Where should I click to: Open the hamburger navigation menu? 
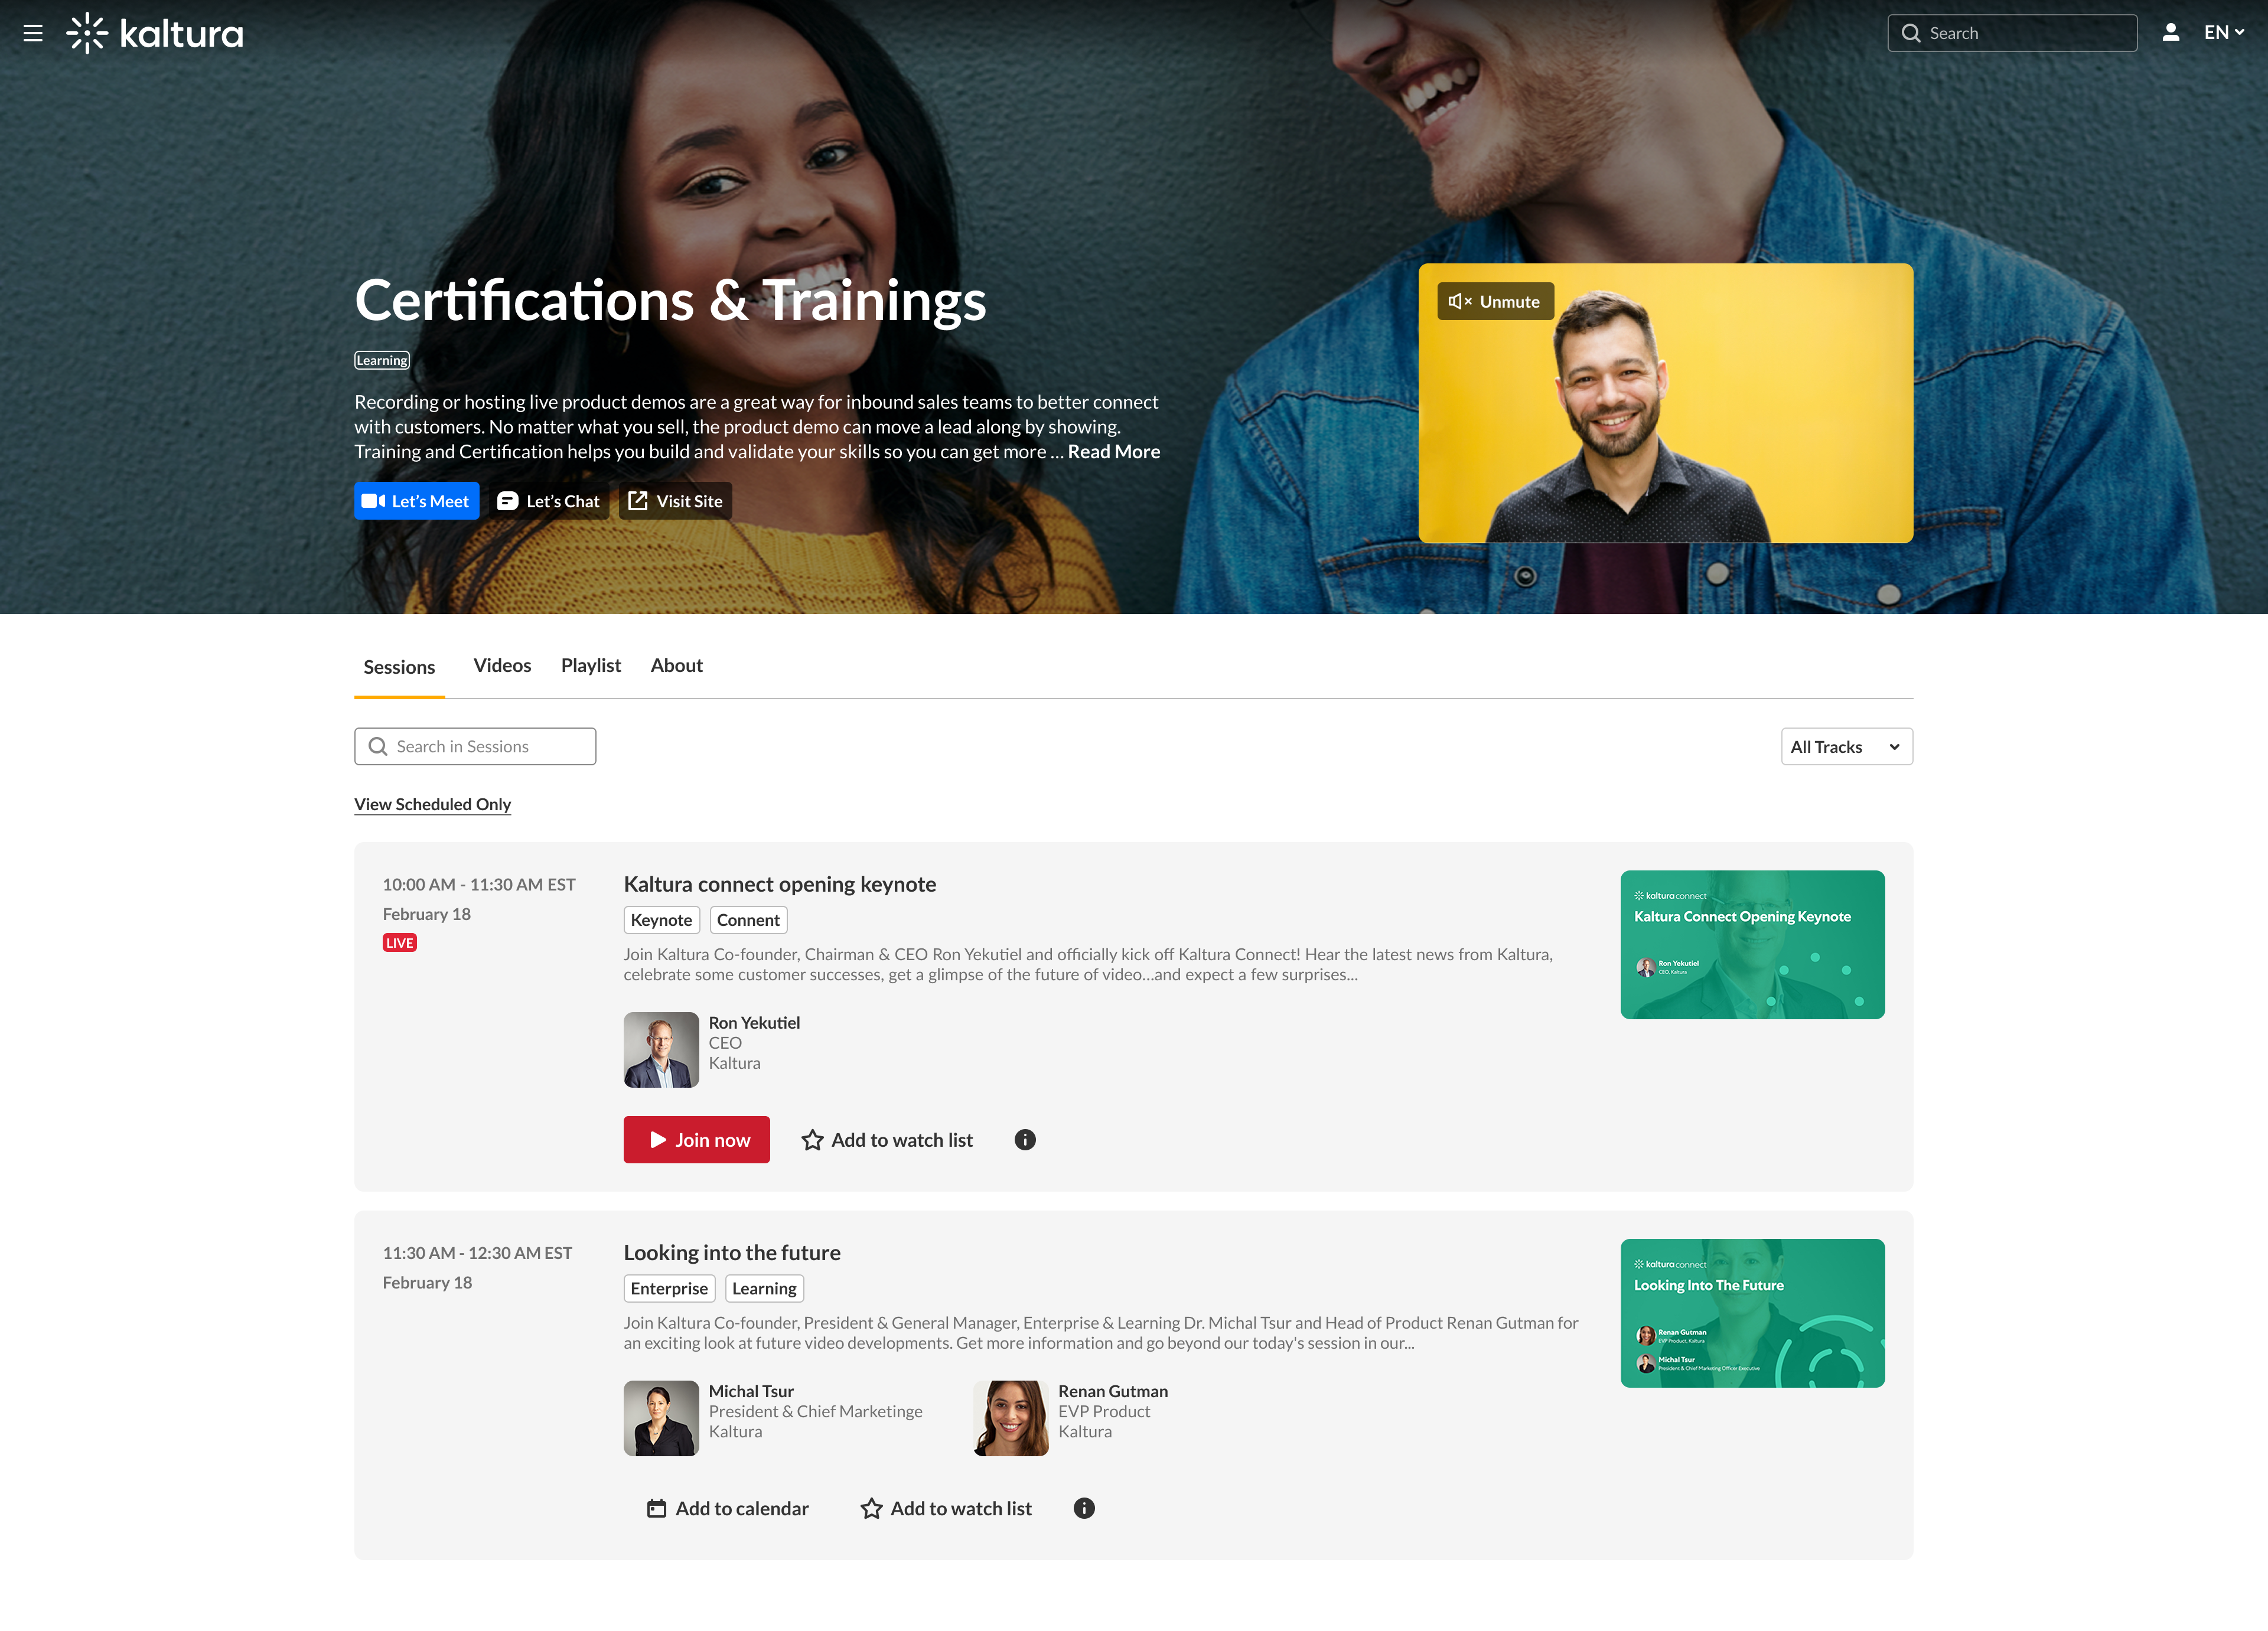point(33,33)
